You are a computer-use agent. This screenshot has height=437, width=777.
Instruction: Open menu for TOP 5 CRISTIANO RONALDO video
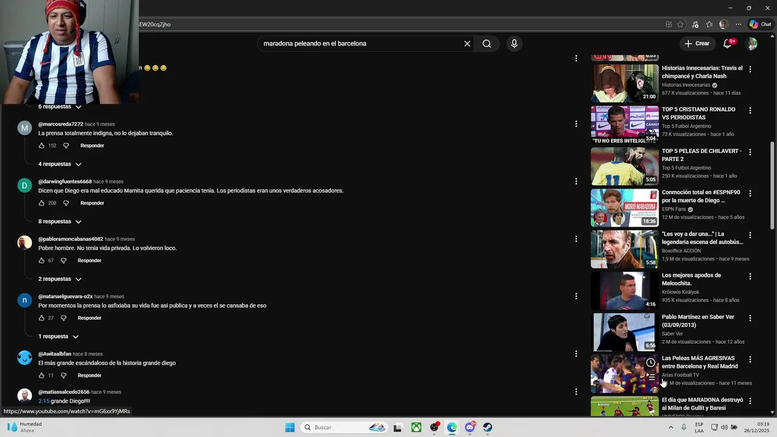(750, 110)
